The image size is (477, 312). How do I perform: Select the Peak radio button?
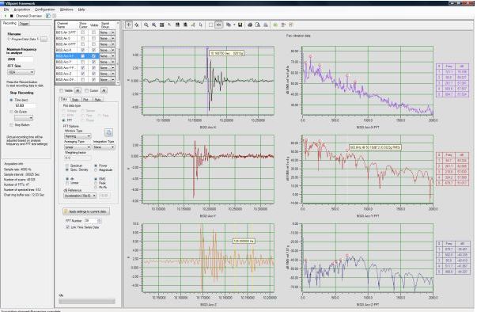pyautogui.click(x=97, y=183)
